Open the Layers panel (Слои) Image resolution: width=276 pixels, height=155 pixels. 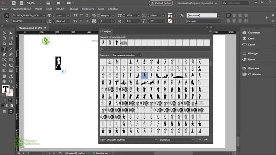tap(248, 38)
